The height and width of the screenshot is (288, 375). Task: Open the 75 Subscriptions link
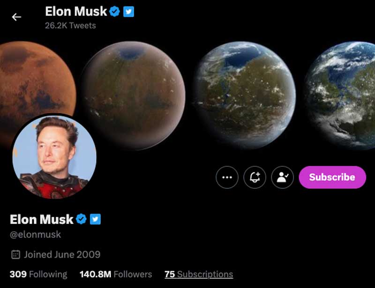(x=199, y=274)
